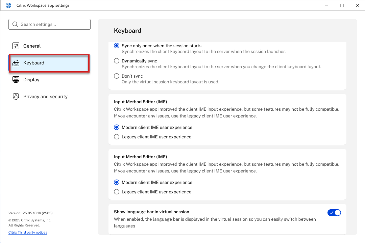Click the General sliders icon
The width and height of the screenshot is (365, 243).
[x=16, y=46]
